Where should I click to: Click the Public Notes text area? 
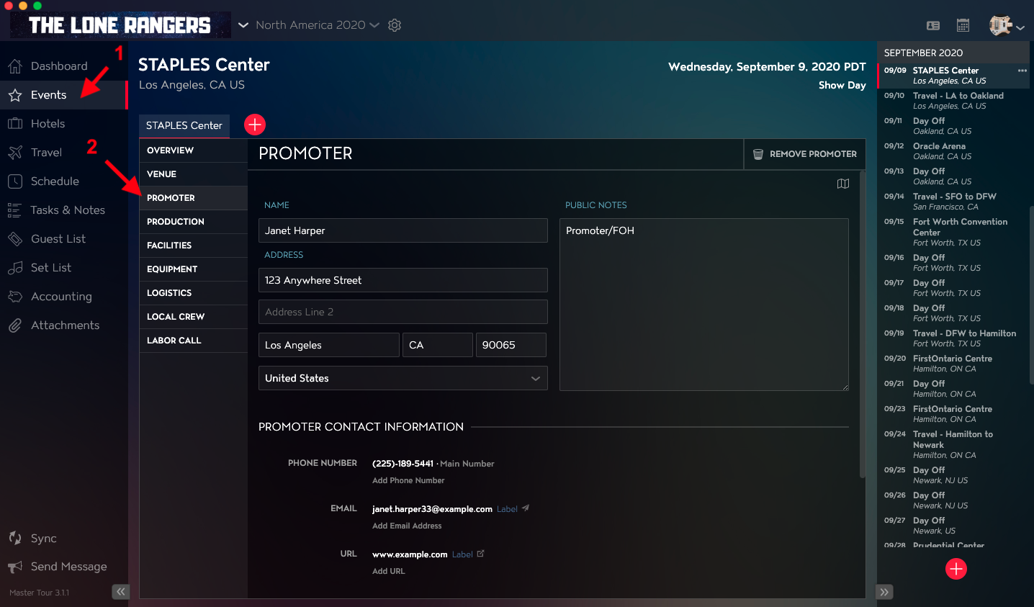point(704,305)
